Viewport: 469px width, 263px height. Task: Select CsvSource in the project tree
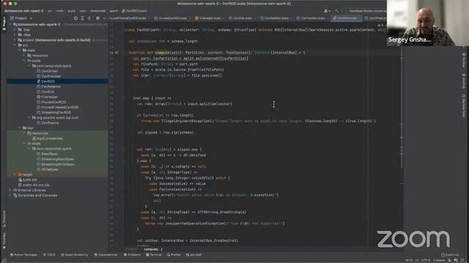50,123
